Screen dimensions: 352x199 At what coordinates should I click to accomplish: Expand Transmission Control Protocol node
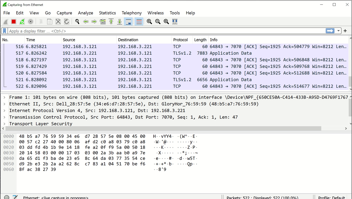(x=4, y=117)
